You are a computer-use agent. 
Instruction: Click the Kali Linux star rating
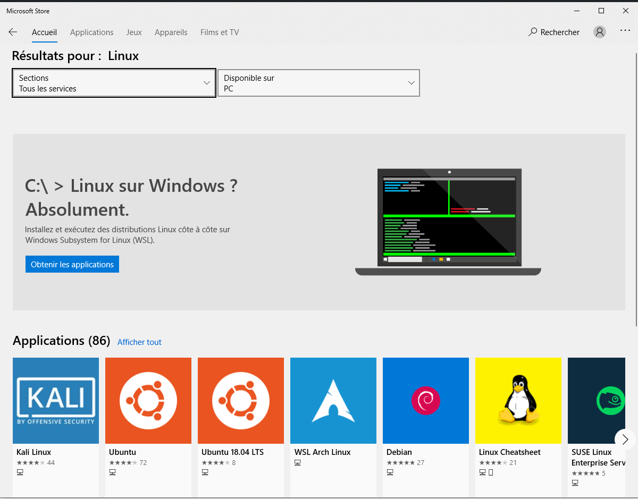(36, 463)
